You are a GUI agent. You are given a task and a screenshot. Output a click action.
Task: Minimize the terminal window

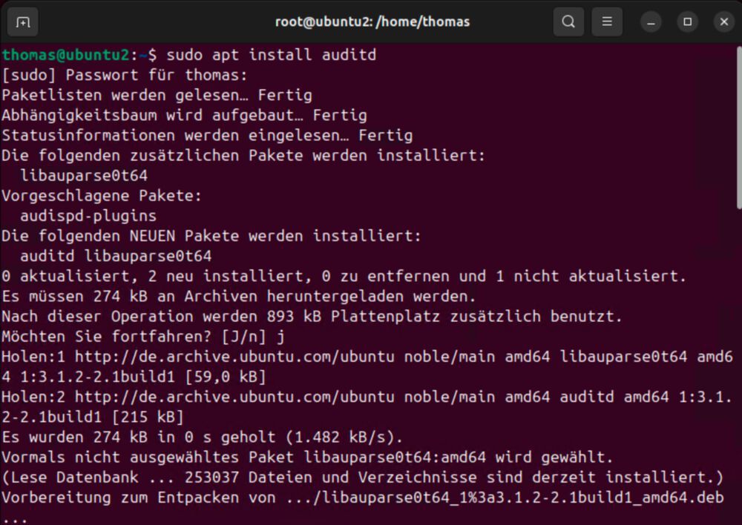pyautogui.click(x=651, y=22)
